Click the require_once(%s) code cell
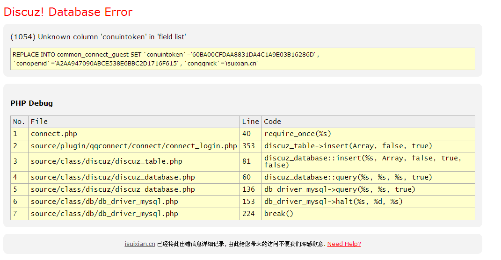Image resolution: width=501 pixels, height=260 pixels. [298, 134]
